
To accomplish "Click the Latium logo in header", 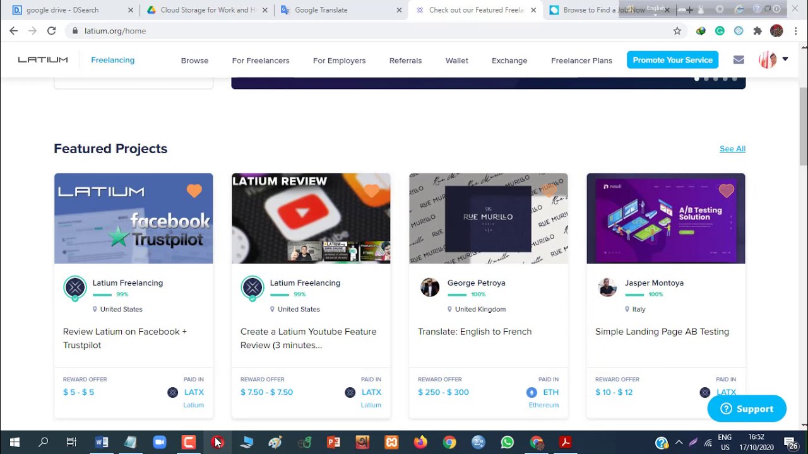I will 43,60.
